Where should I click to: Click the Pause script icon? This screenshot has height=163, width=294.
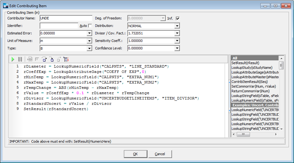coord(20,59)
